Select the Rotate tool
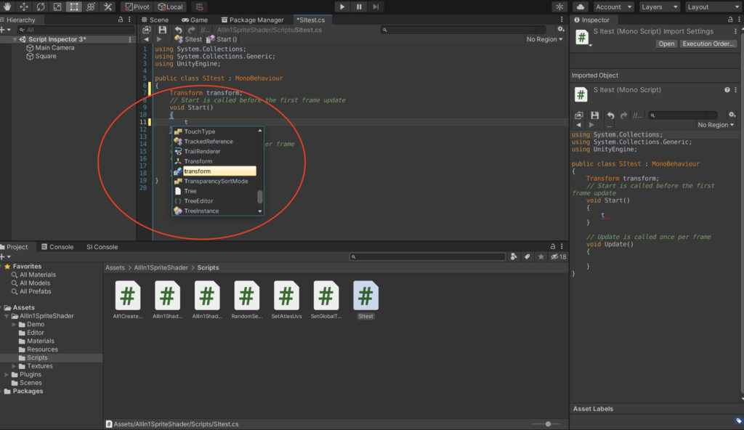The width and height of the screenshot is (744, 430). coord(41,7)
